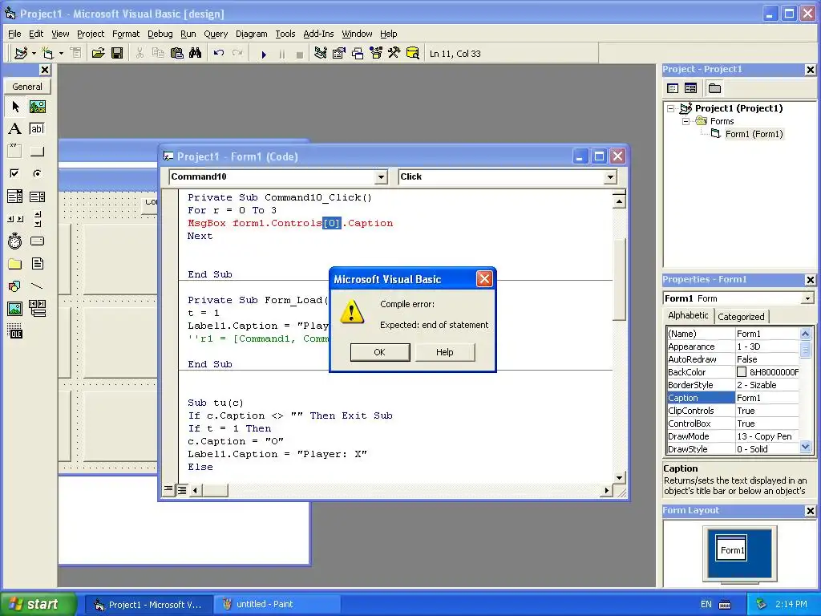Select the DirListBox folder control
Viewport: 821px width, 616px height.
pyautogui.click(x=15, y=263)
